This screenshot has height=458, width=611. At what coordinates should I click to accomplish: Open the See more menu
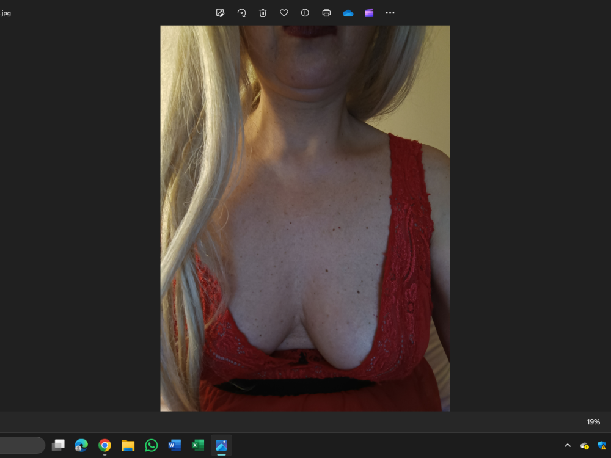tap(390, 13)
